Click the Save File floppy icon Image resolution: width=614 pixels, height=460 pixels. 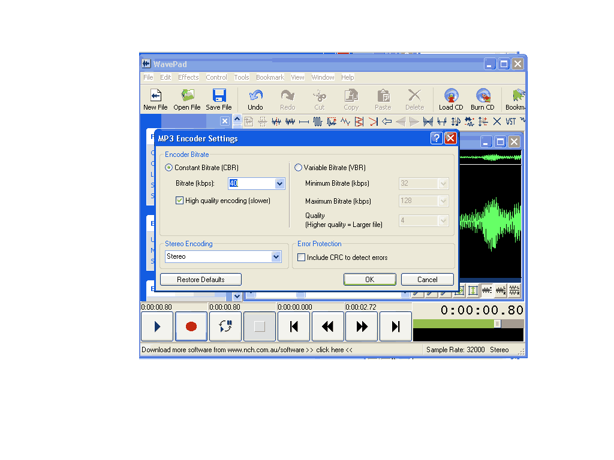click(x=219, y=99)
